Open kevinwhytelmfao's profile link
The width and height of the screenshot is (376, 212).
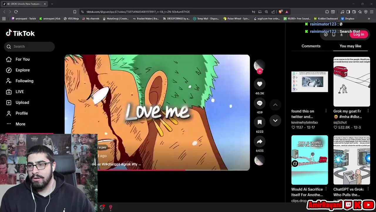click(305, 122)
